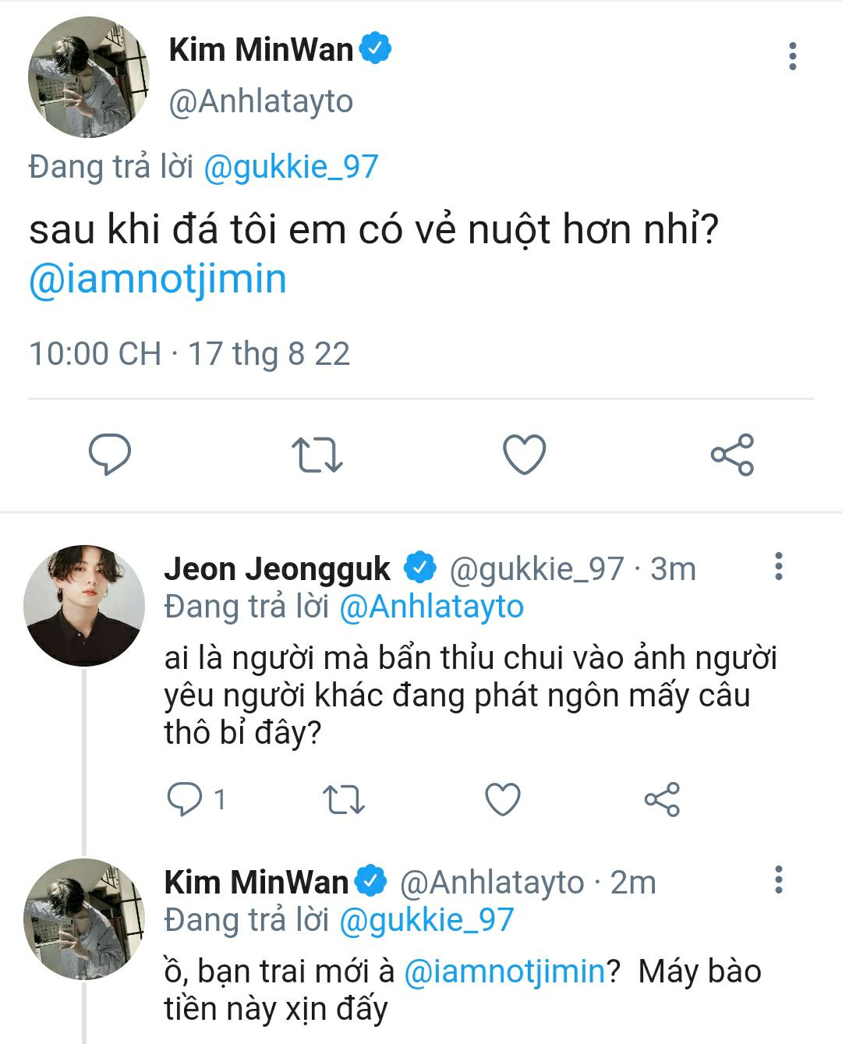The width and height of the screenshot is (842, 1044).
Task: Open the @Anhlatayto link in Jeon Jeongguk's reply
Action: [431, 607]
